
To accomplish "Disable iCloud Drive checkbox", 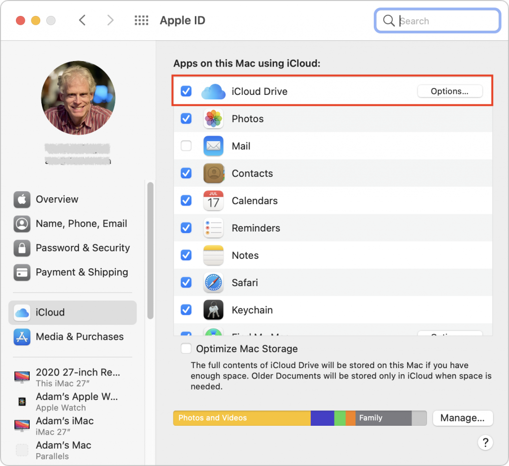I will [186, 91].
